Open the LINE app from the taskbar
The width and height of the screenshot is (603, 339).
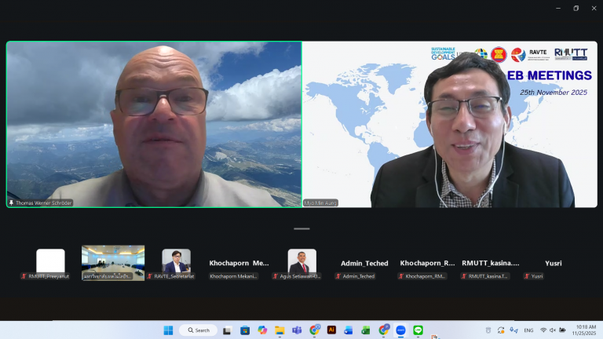pyautogui.click(x=418, y=330)
